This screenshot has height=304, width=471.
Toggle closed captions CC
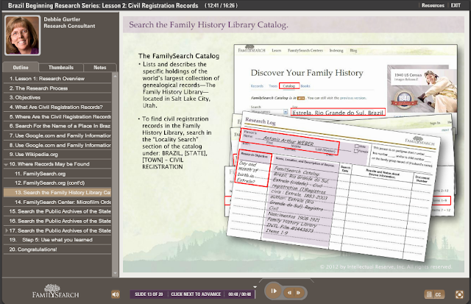[439, 294]
